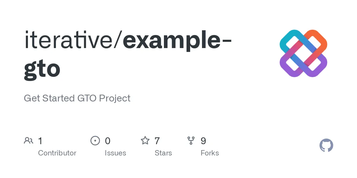This screenshot has height=178, width=357.
Task: Click the Stars star icon
Action: click(x=145, y=141)
